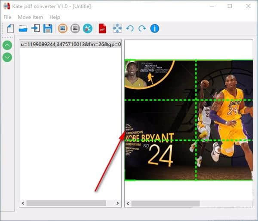Click the Kobe Bryant image preview
The width and height of the screenshot is (258, 221).
tap(188, 120)
